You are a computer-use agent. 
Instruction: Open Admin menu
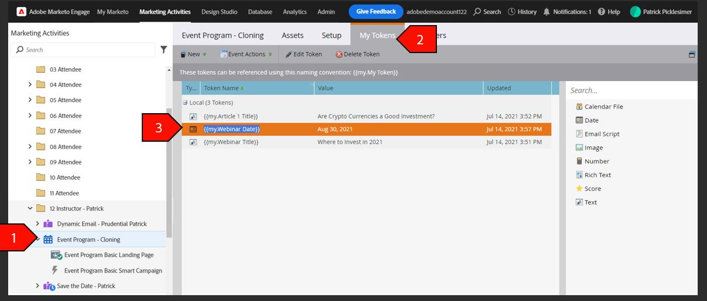pyautogui.click(x=326, y=12)
